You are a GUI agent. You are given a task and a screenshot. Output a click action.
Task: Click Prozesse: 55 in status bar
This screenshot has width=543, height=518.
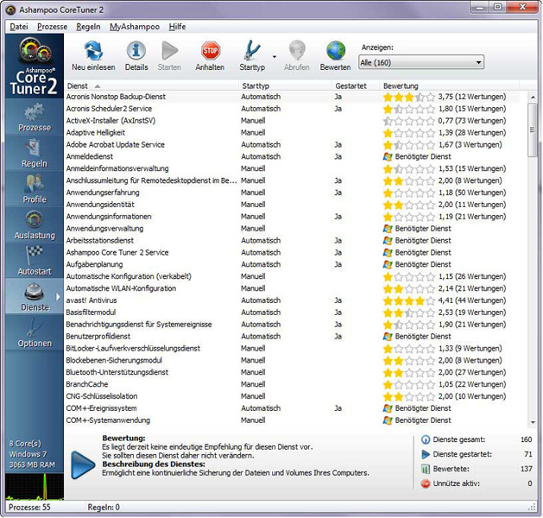coord(29,508)
